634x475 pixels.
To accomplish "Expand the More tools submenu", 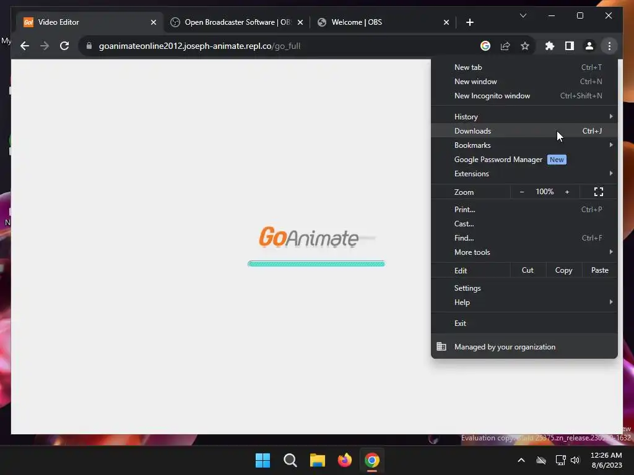I will coord(524,252).
